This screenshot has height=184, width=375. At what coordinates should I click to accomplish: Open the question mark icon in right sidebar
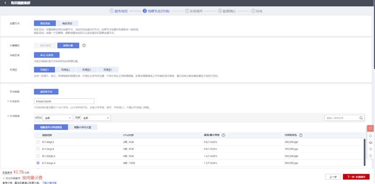pyautogui.click(x=371, y=149)
